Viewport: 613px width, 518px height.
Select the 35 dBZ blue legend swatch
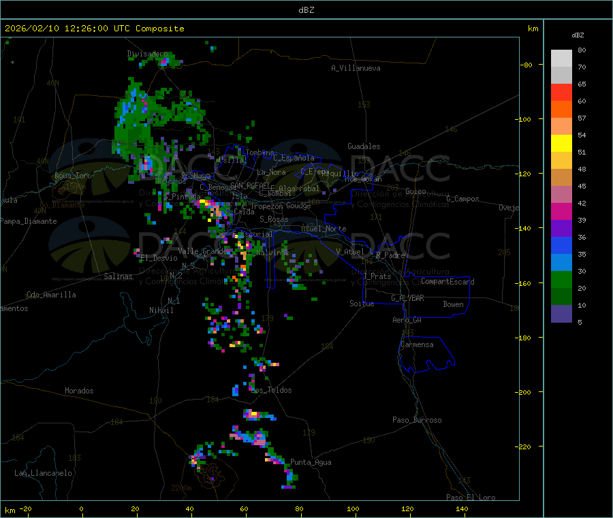561,245
